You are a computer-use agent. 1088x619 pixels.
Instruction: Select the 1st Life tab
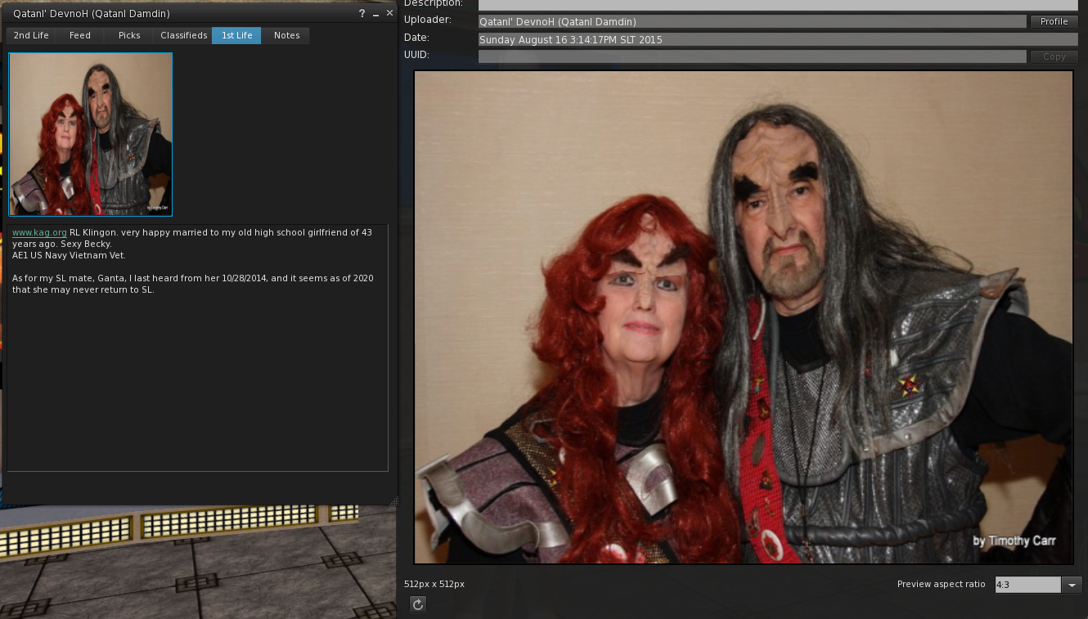(x=236, y=36)
